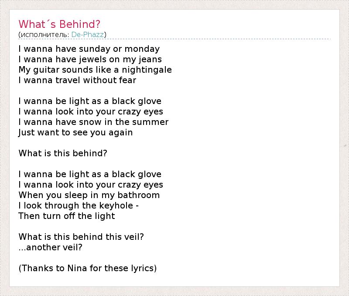Viewport: 349px width, 296px height.
Task: Click the "What is this behind this veil?" line
Action: coord(81,237)
